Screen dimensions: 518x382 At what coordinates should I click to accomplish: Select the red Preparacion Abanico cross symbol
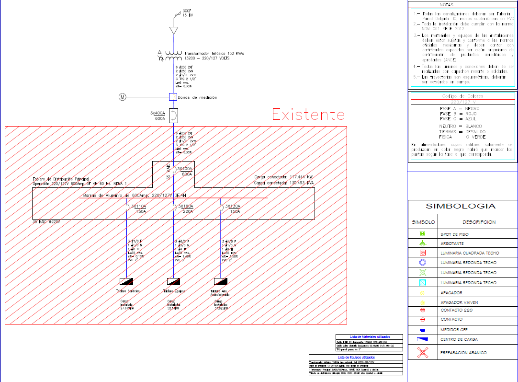(x=422, y=353)
